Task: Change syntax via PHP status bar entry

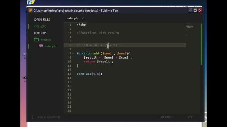Action: pos(190,117)
